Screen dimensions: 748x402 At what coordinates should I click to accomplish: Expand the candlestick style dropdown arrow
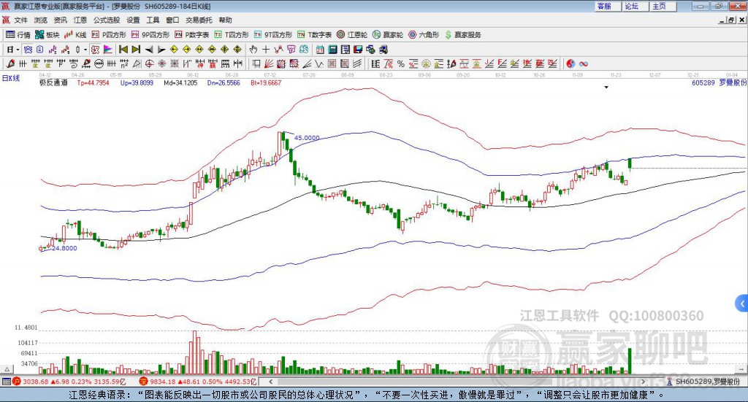[85, 50]
